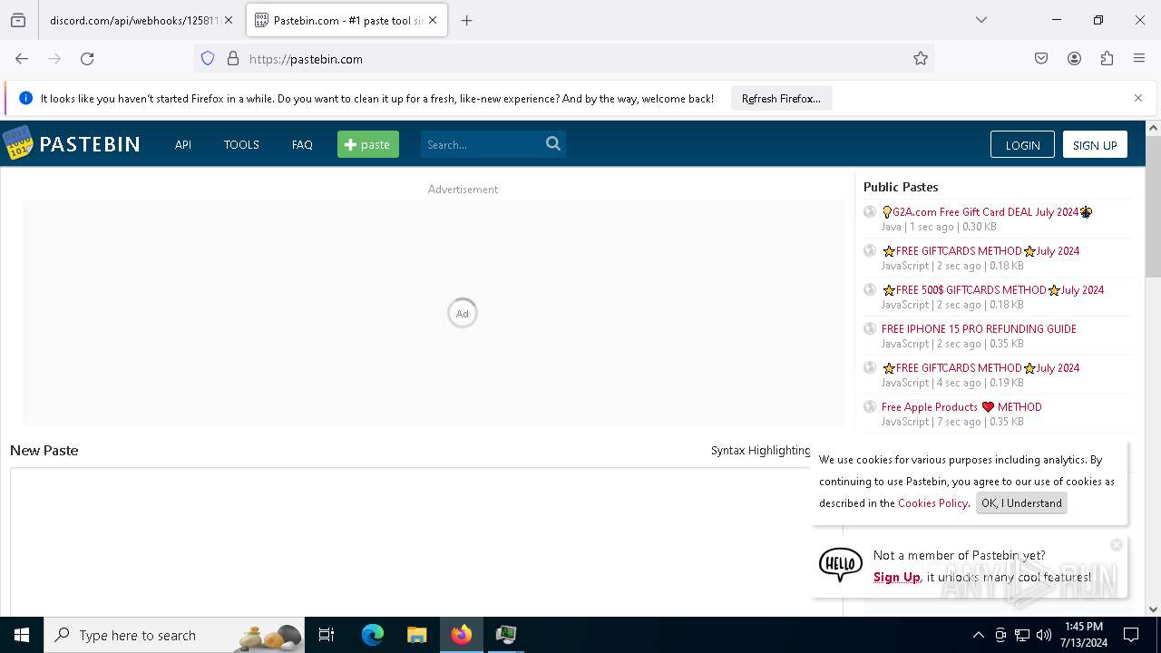Open the recent browsing icon left of tabs

point(18,20)
